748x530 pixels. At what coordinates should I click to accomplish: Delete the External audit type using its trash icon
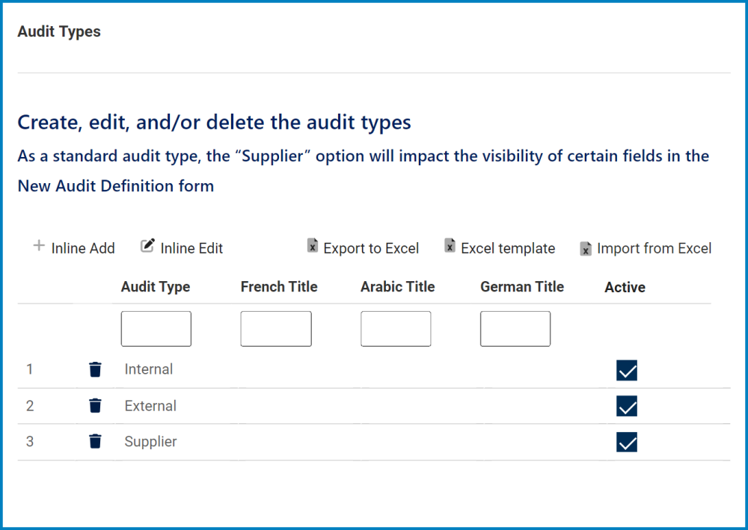pyautogui.click(x=95, y=405)
